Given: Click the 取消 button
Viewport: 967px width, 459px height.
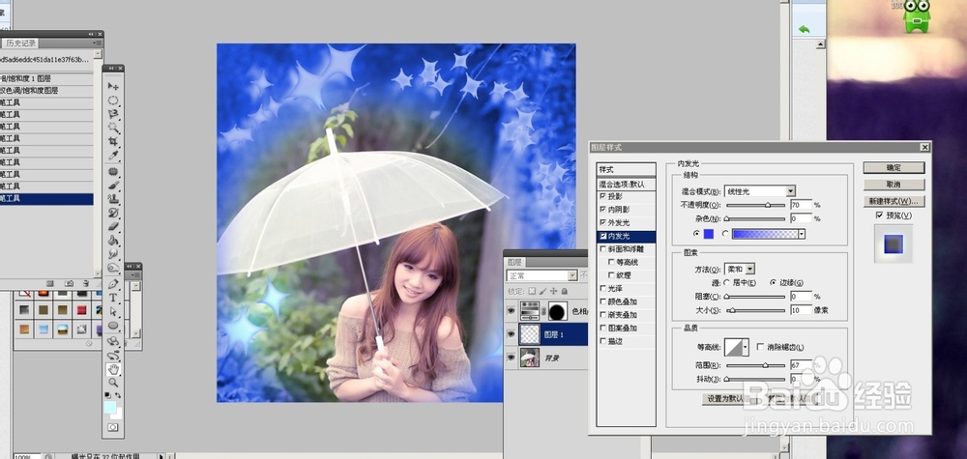Looking at the screenshot, I should 894,185.
